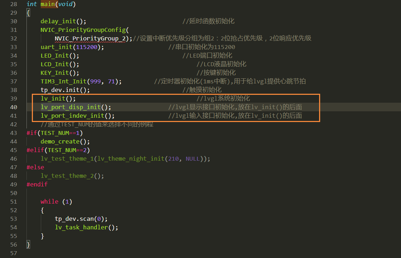Viewport: 401px width, 258px height.
Task: Click the 'main' function name
Action: coord(48,4)
